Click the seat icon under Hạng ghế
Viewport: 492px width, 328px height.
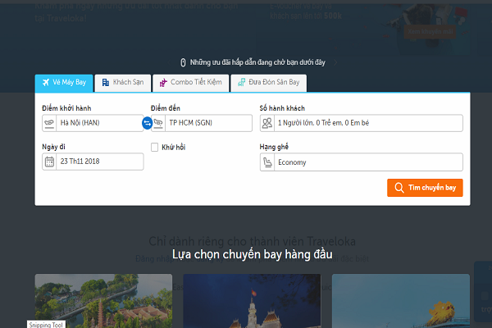click(x=267, y=162)
